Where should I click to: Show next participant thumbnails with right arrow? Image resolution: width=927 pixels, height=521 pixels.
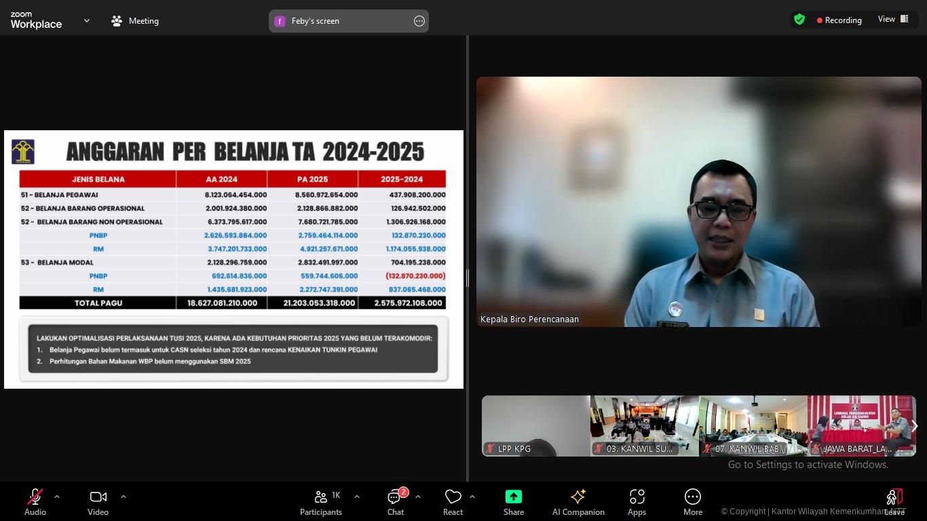pos(913,426)
